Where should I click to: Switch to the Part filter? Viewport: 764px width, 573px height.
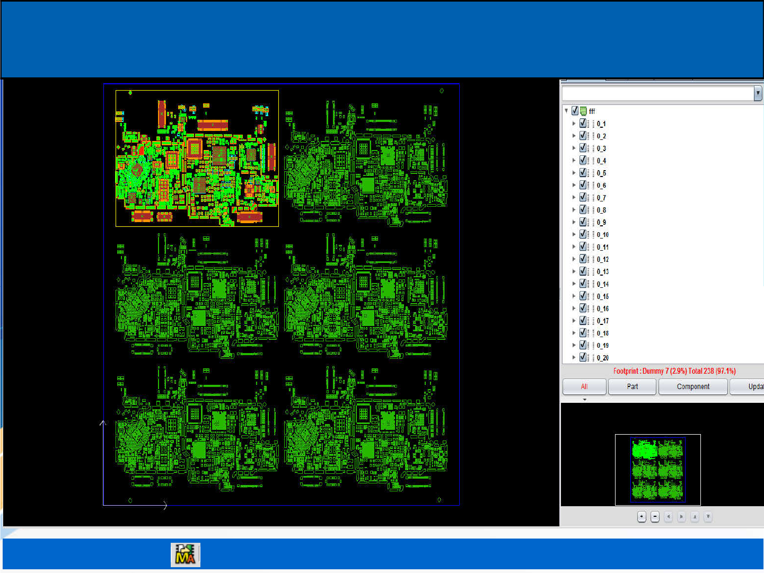pos(632,387)
